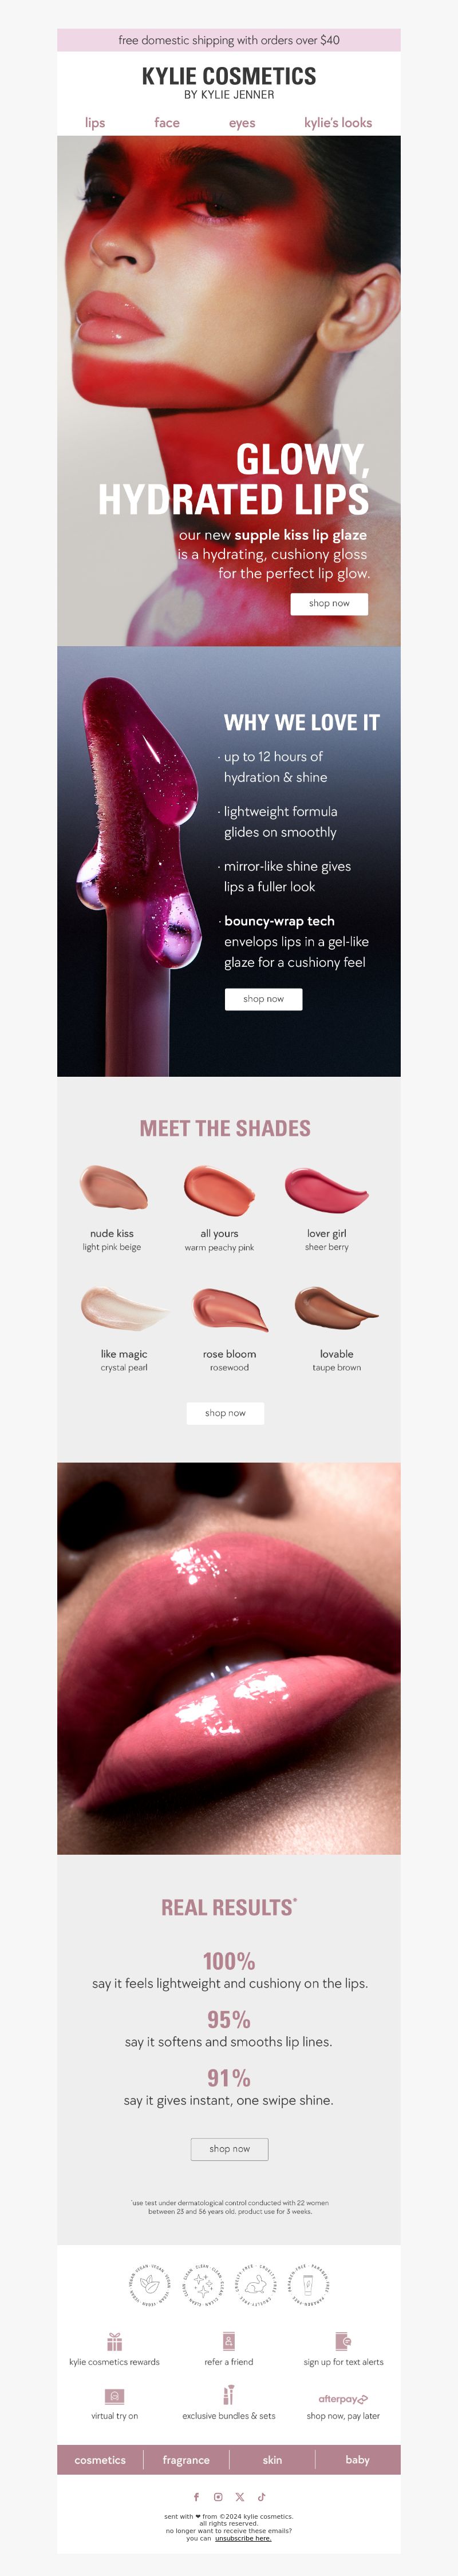The height and width of the screenshot is (2576, 458).
Task: Click the exclusive bundles & sets brush icon
Action: (x=229, y=2395)
